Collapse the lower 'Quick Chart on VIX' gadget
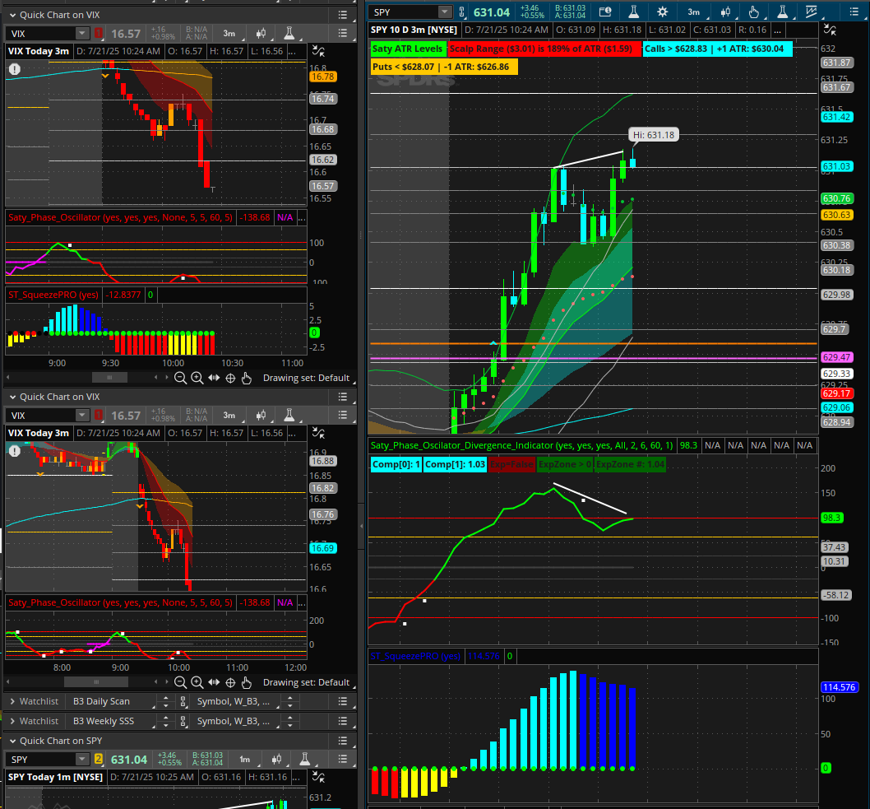Image resolution: width=870 pixels, height=809 pixels. pyautogui.click(x=12, y=397)
